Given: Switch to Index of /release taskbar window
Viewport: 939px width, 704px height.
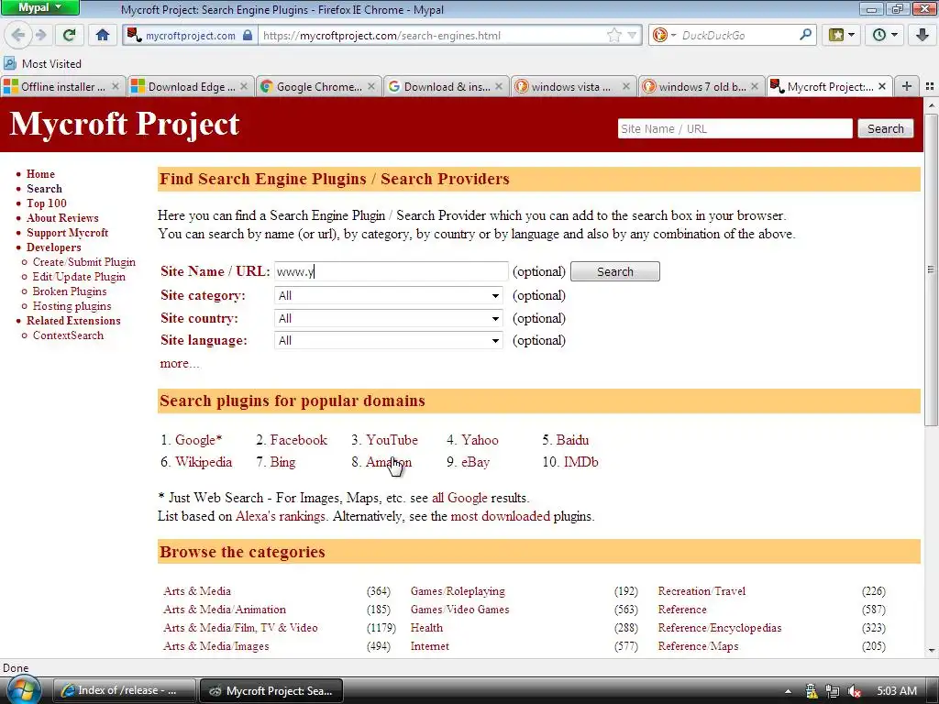Looking at the screenshot, I should point(125,690).
